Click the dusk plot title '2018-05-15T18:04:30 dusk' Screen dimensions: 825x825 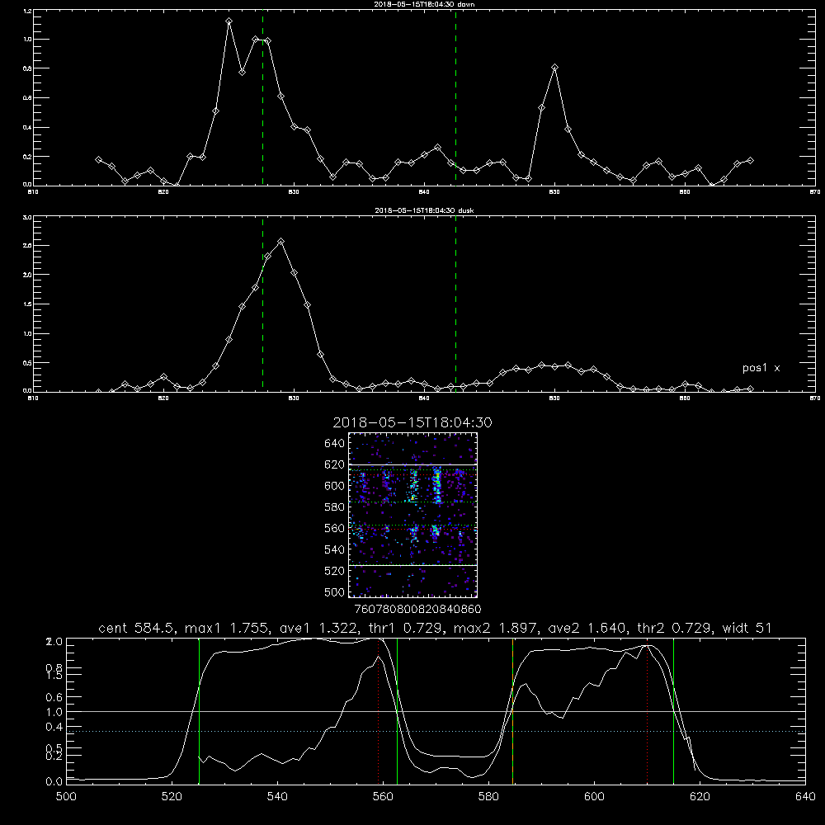424,210
